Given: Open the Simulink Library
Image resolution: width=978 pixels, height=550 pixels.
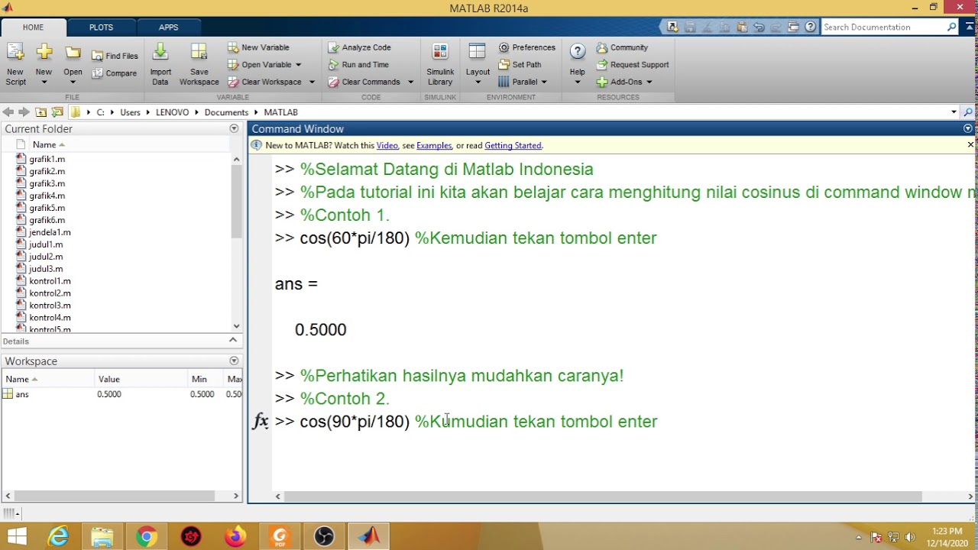Looking at the screenshot, I should (x=440, y=64).
